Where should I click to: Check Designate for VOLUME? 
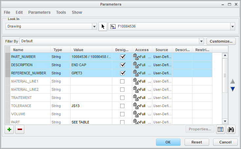(x=122, y=114)
